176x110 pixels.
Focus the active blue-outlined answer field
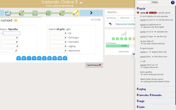coord(11,33)
